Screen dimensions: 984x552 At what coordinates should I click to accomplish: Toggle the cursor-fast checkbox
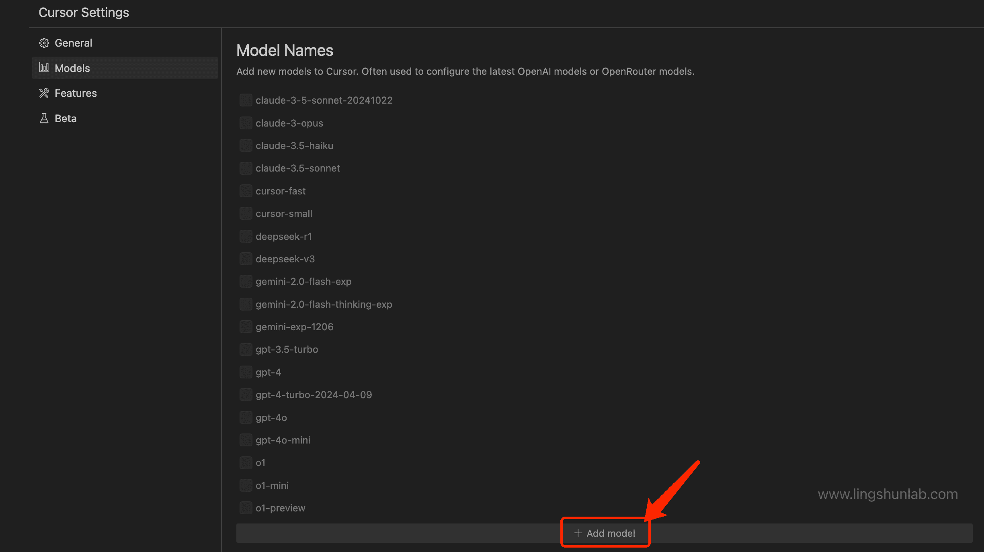pyautogui.click(x=246, y=191)
